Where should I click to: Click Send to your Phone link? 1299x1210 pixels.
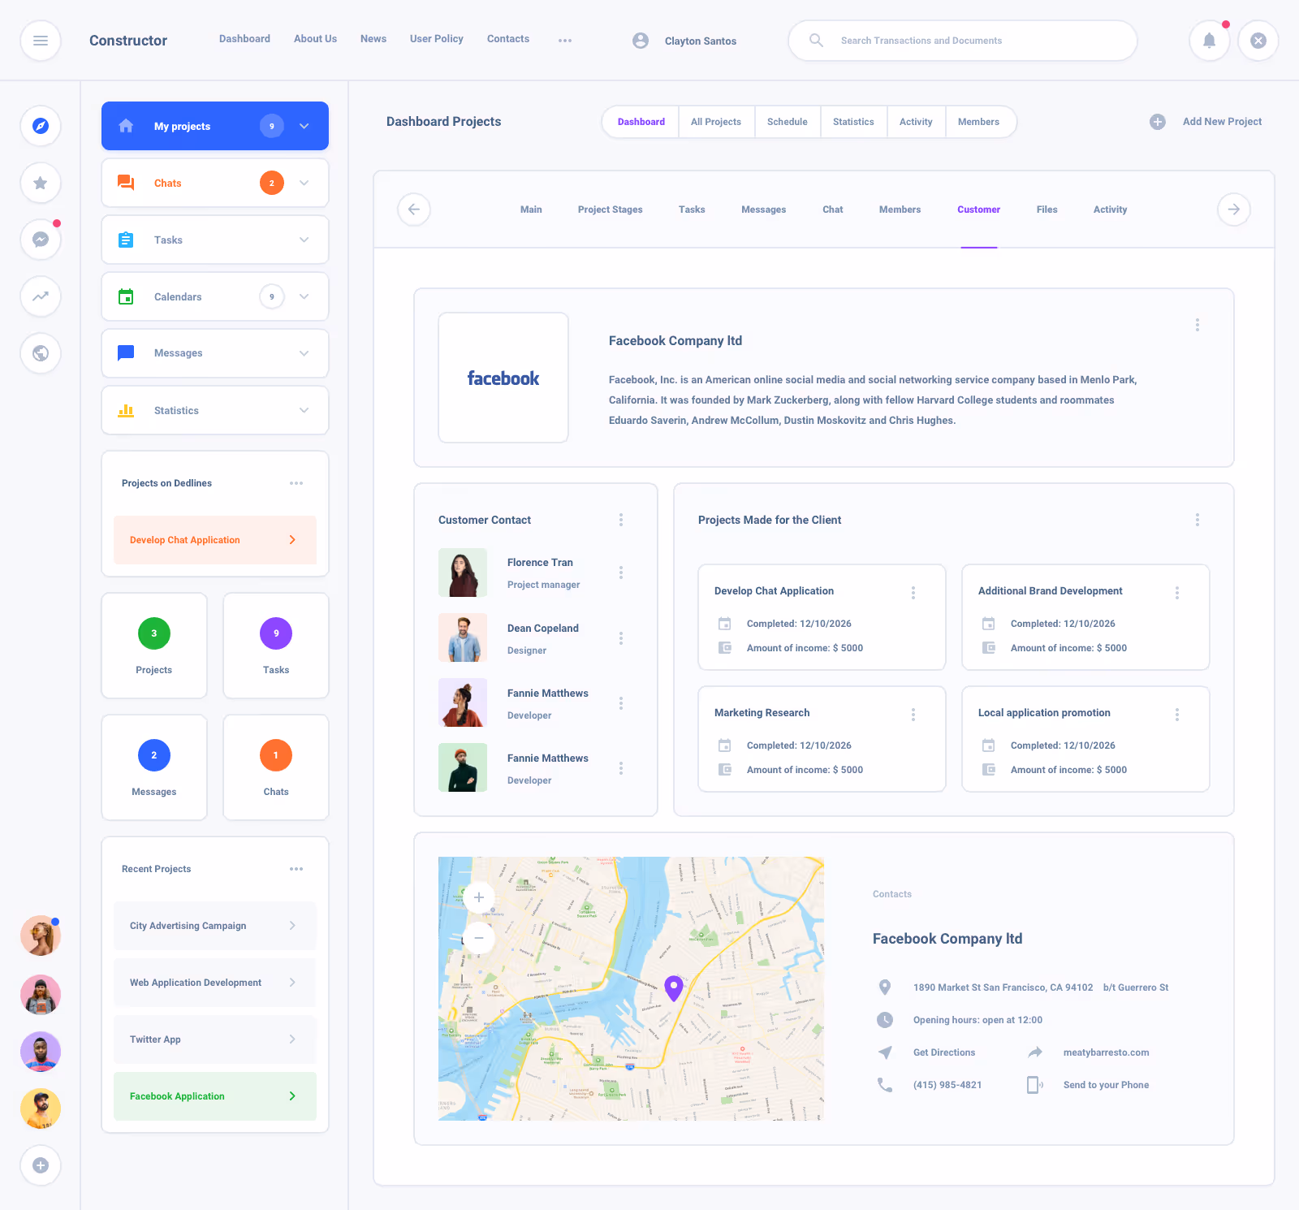(x=1106, y=1085)
